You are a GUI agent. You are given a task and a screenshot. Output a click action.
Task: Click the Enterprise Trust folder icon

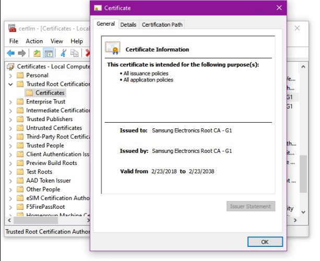click(x=20, y=102)
